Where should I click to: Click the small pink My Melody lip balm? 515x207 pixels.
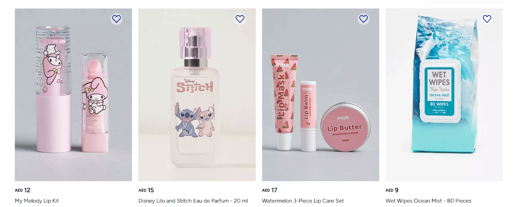click(95, 102)
